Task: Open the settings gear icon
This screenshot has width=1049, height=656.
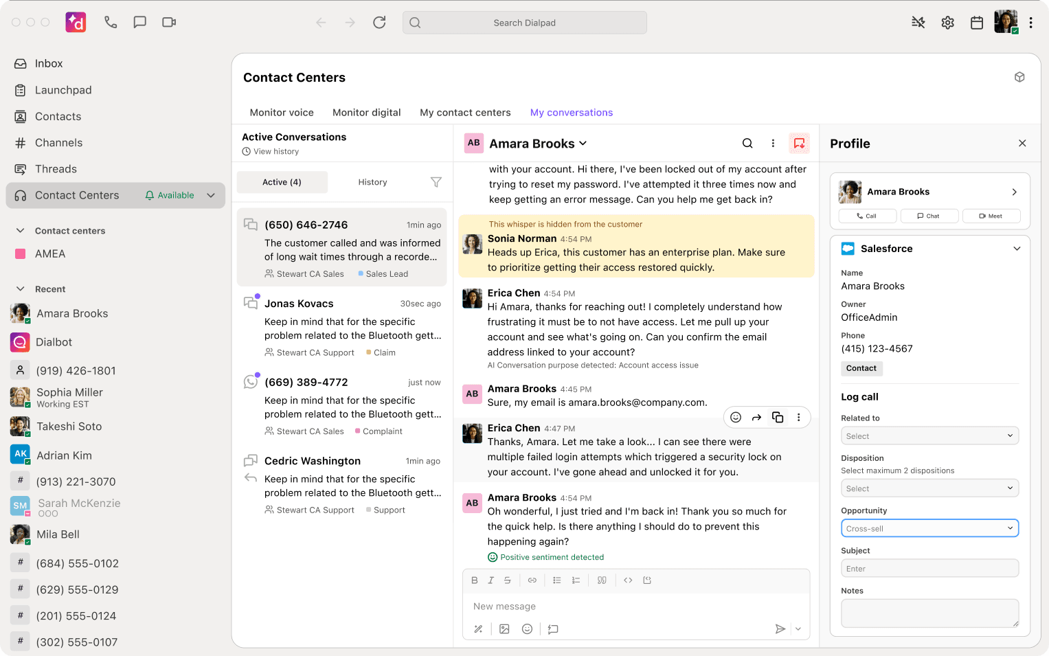Action: 947,23
